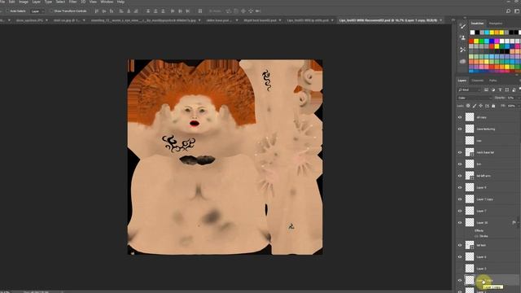Open the Image menu
521x293 pixels.
[24, 2]
